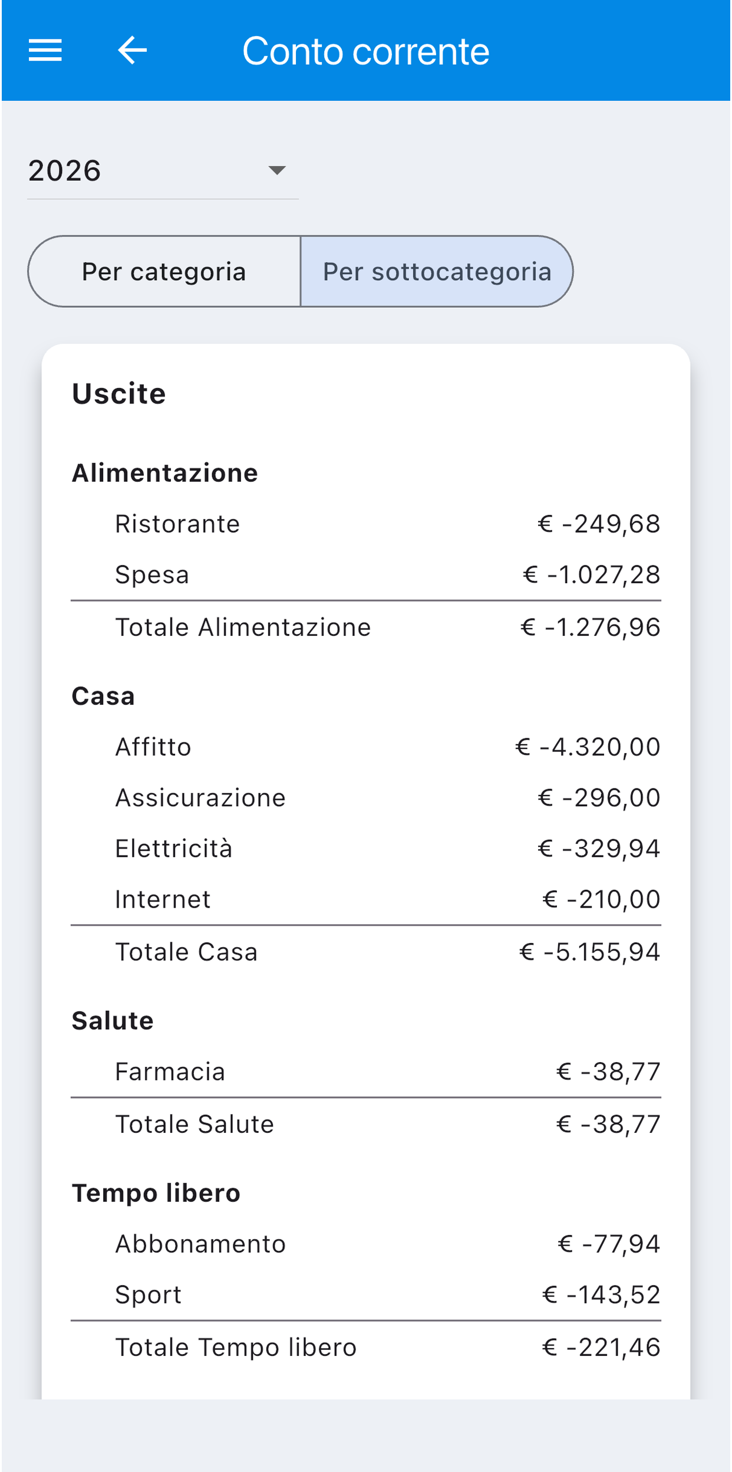Select the Per sottocategoria segment
Image resolution: width=732 pixels, height=1472 pixels.
pos(437,271)
